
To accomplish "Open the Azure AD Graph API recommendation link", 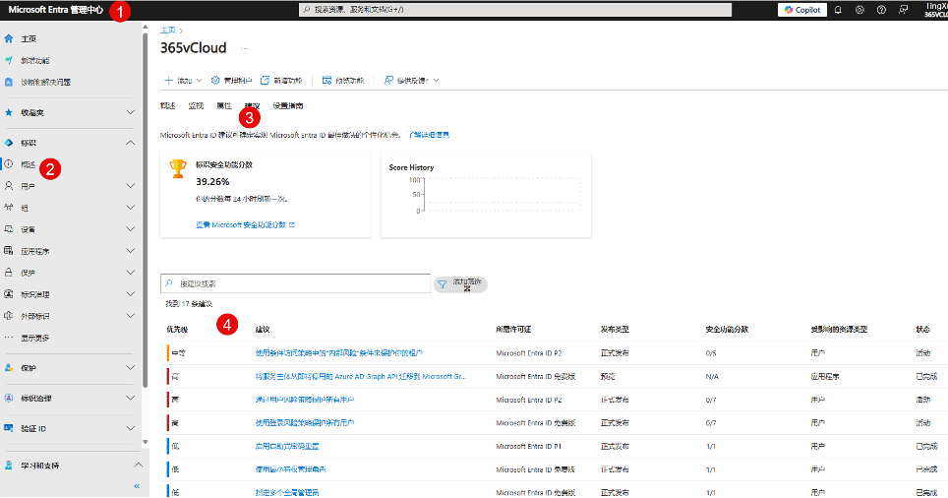I will point(360,376).
